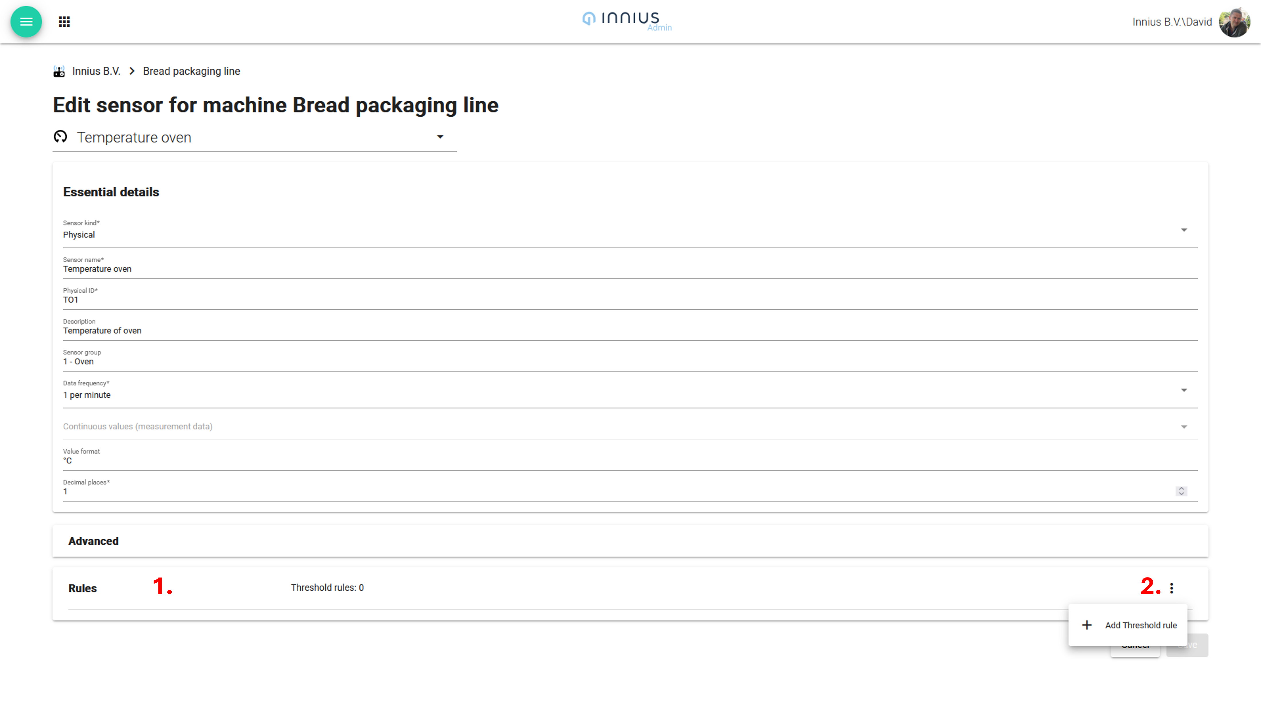
Task: Open the green hamburger main menu
Action: click(x=26, y=21)
